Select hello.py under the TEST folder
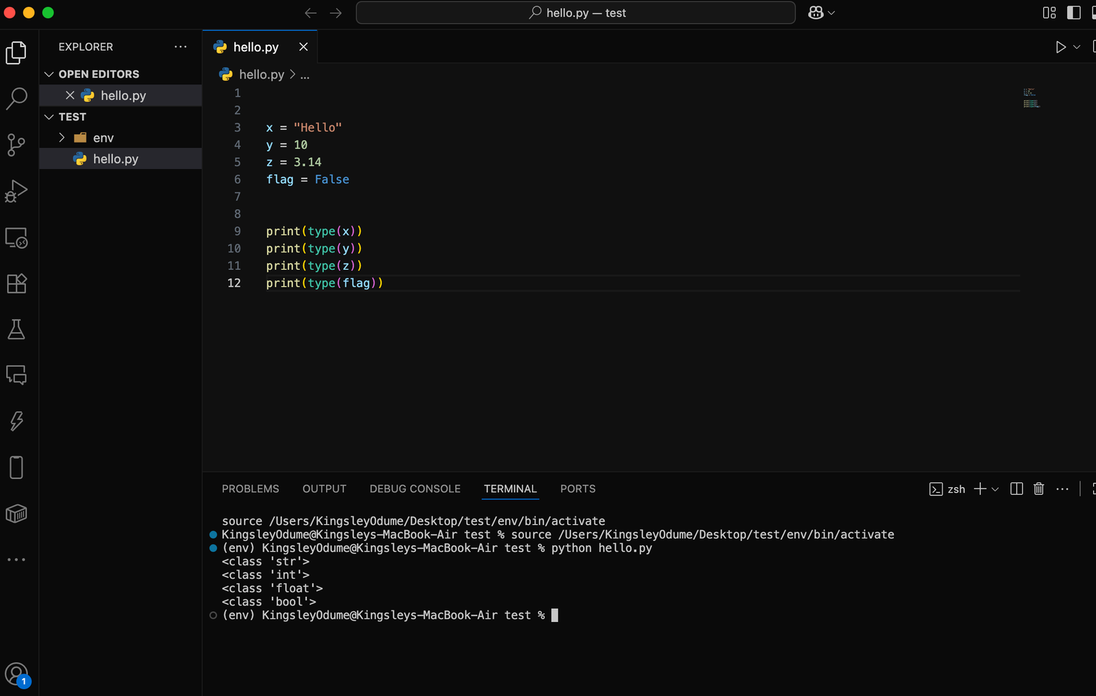 tap(115, 159)
